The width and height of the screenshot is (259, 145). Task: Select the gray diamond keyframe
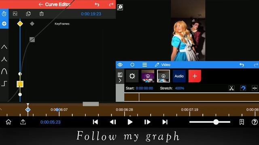pos(32,24)
